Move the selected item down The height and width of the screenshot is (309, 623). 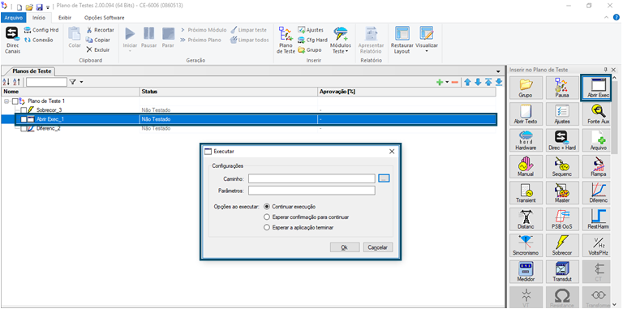pyautogui.click(x=478, y=82)
